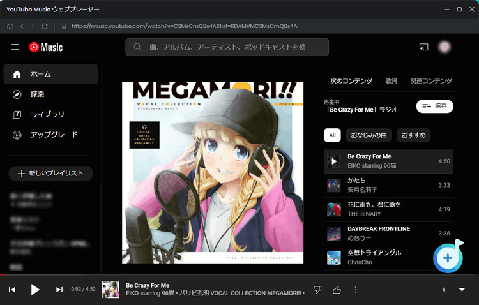Click the 0:02 / 4:50 time display
Screen dimensions: 479x305
point(84,289)
